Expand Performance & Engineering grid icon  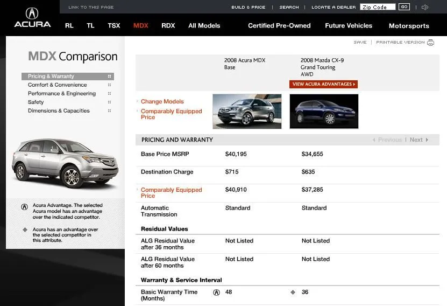tap(110, 94)
